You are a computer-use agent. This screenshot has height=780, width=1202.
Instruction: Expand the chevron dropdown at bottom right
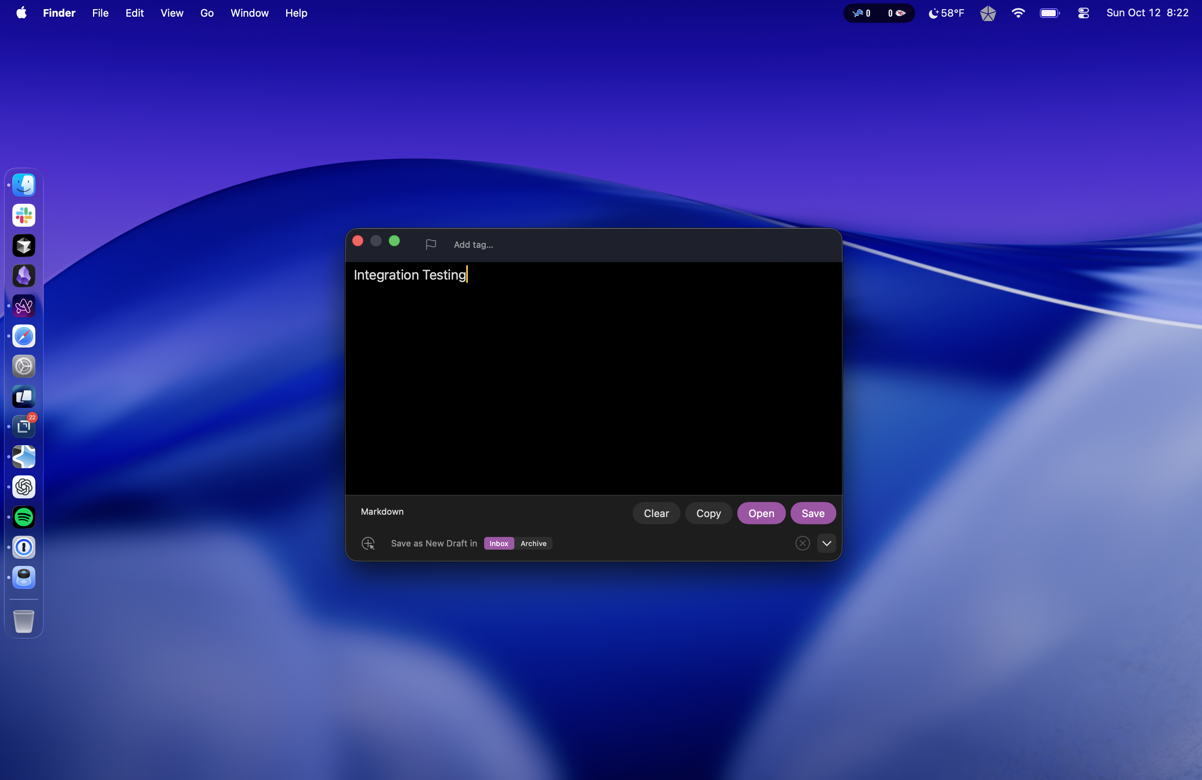(826, 543)
